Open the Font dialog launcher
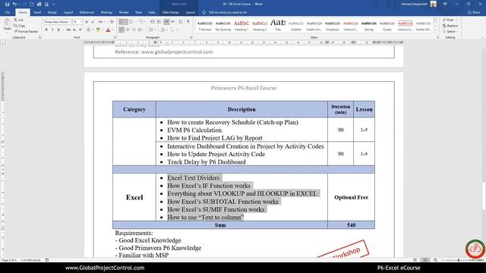Viewport: 486px width, 273px height. tap(115, 37)
